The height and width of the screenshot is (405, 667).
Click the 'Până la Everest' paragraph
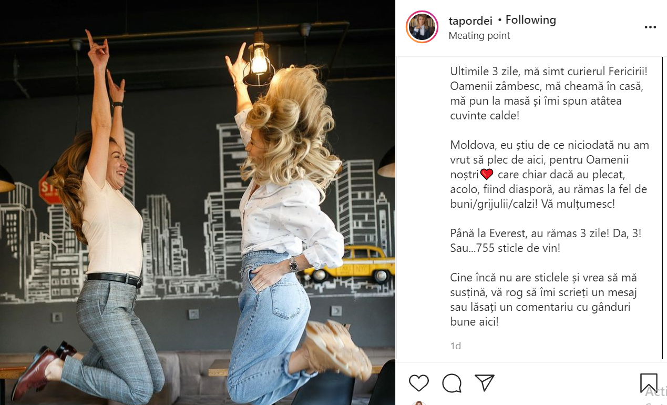coord(545,240)
